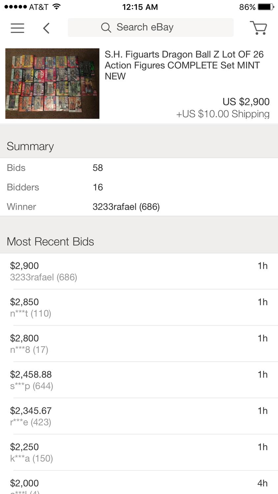Select the $2,900 bid by 3233rafael
278x494 pixels.
(139, 271)
